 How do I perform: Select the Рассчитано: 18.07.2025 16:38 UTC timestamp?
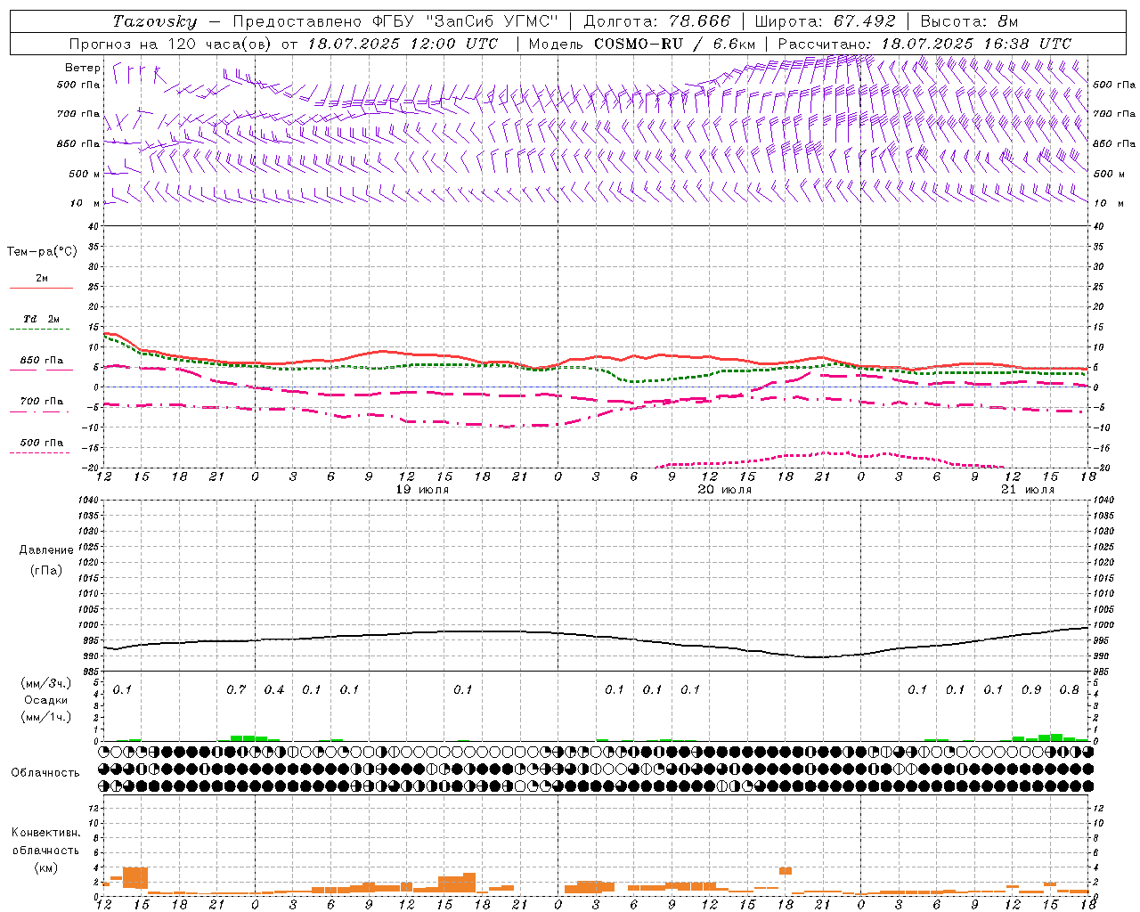[x=924, y=44]
